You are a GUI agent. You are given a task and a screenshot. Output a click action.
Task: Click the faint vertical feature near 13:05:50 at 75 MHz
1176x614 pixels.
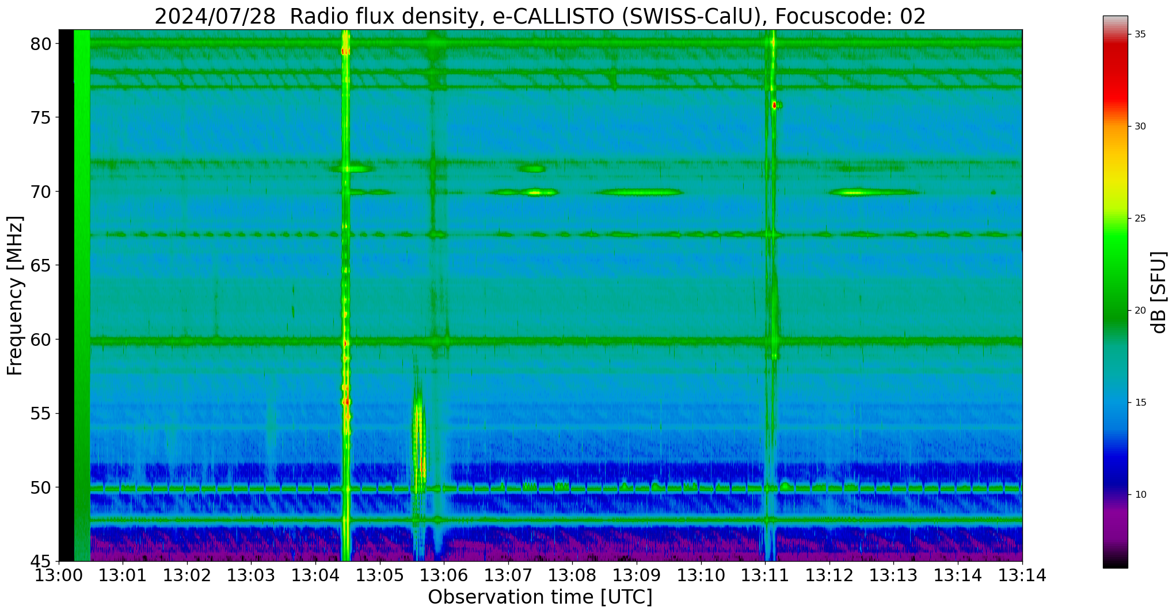433,118
